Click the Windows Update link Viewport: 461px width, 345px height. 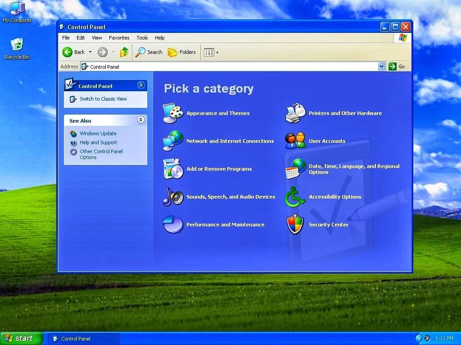coord(98,133)
